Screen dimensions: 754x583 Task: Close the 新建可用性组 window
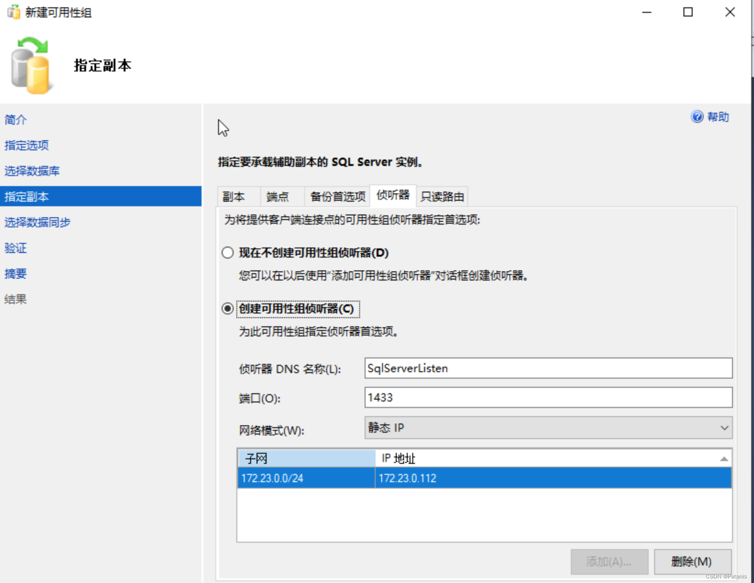(x=730, y=12)
